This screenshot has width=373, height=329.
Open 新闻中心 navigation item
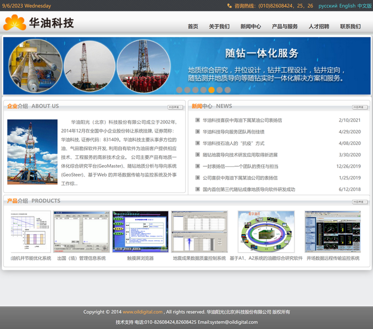click(x=250, y=26)
